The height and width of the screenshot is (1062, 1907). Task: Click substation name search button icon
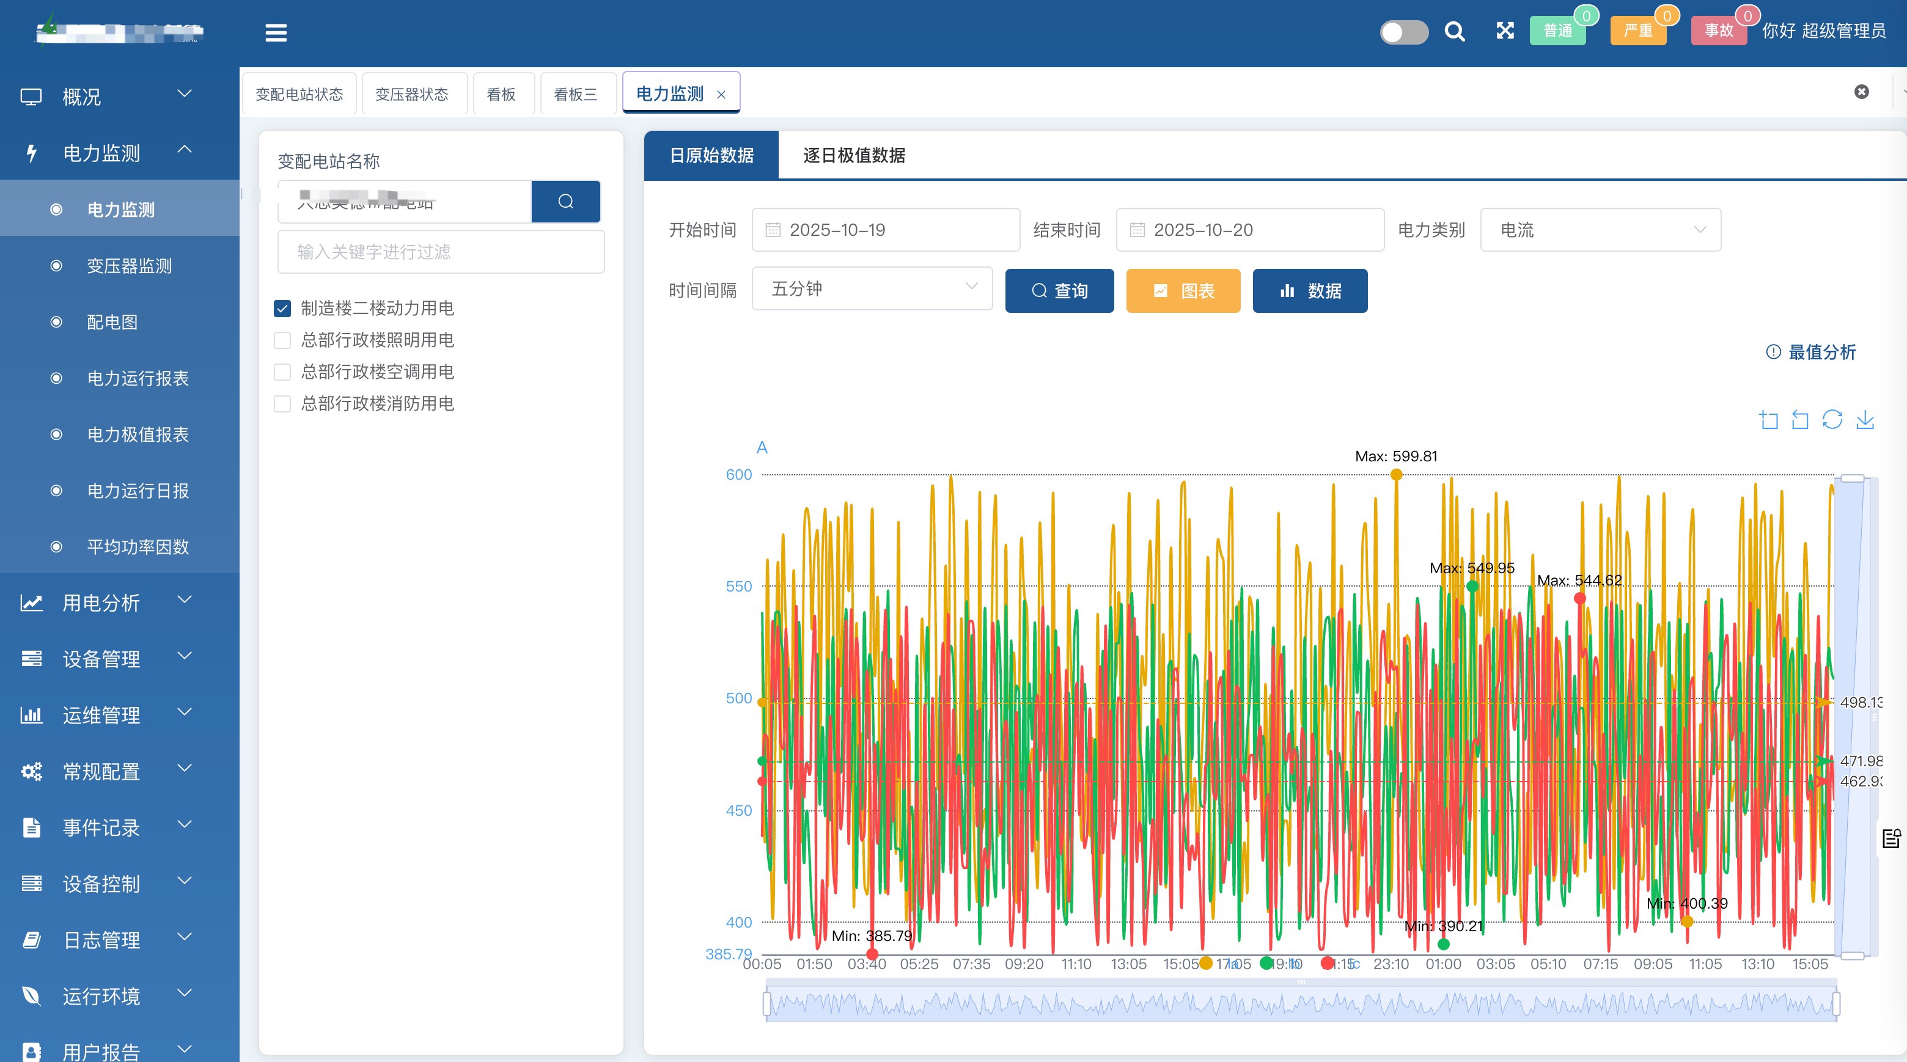[565, 201]
